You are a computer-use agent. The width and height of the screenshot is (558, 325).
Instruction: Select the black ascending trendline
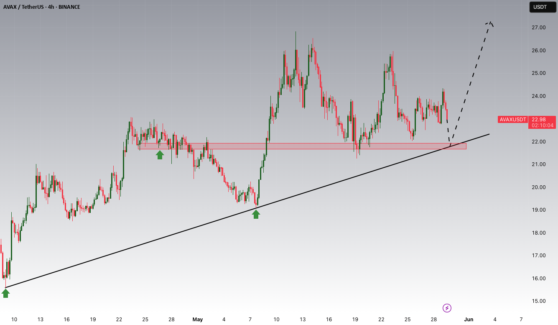tap(247, 211)
